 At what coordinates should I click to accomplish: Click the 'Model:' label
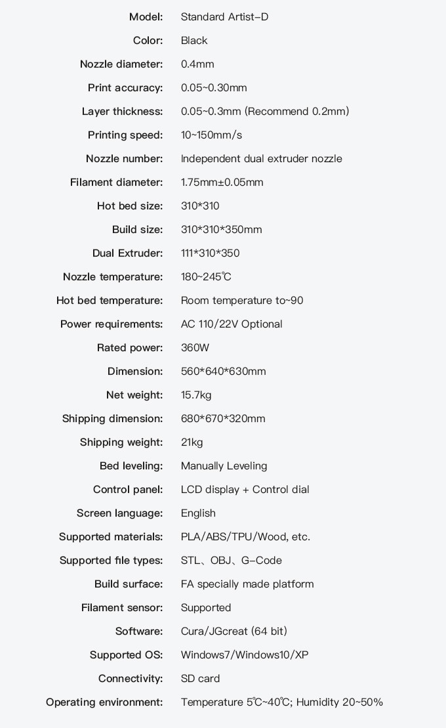click(146, 17)
